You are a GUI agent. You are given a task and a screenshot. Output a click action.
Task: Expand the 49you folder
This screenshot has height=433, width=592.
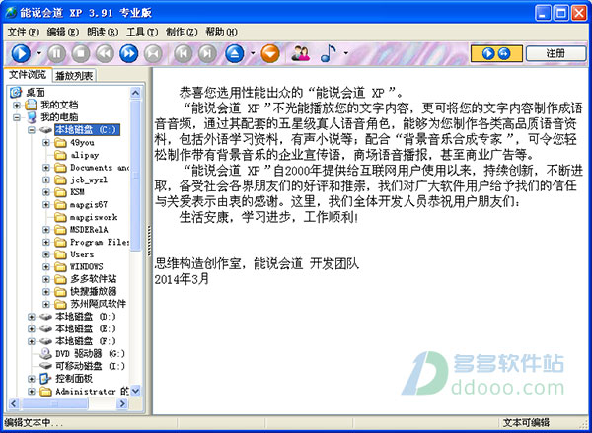pyautogui.click(x=46, y=142)
